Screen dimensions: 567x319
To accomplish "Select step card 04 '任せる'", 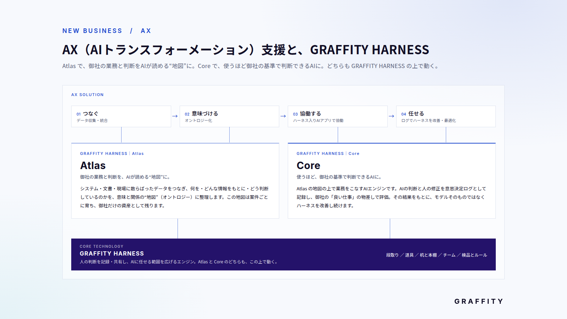I will (446, 116).
